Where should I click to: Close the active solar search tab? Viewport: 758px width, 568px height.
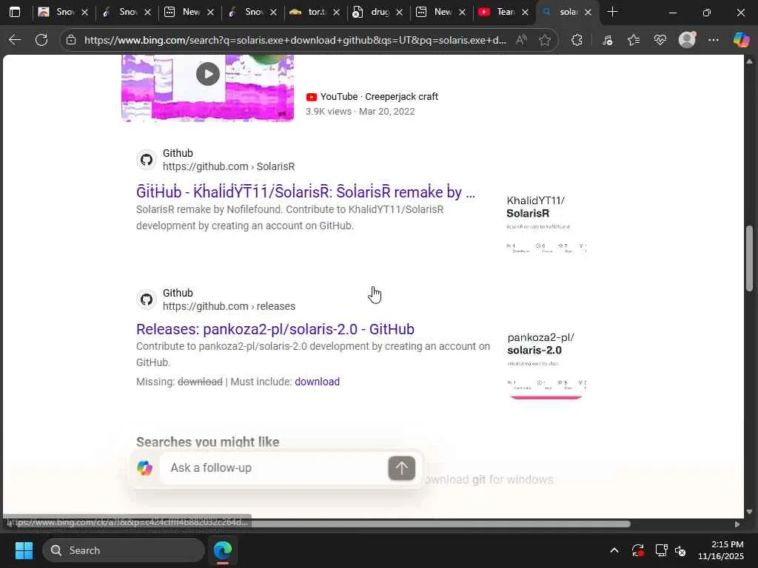pos(588,12)
